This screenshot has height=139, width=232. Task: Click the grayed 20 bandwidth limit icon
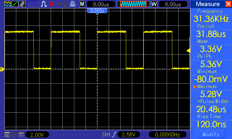(x=14, y=135)
